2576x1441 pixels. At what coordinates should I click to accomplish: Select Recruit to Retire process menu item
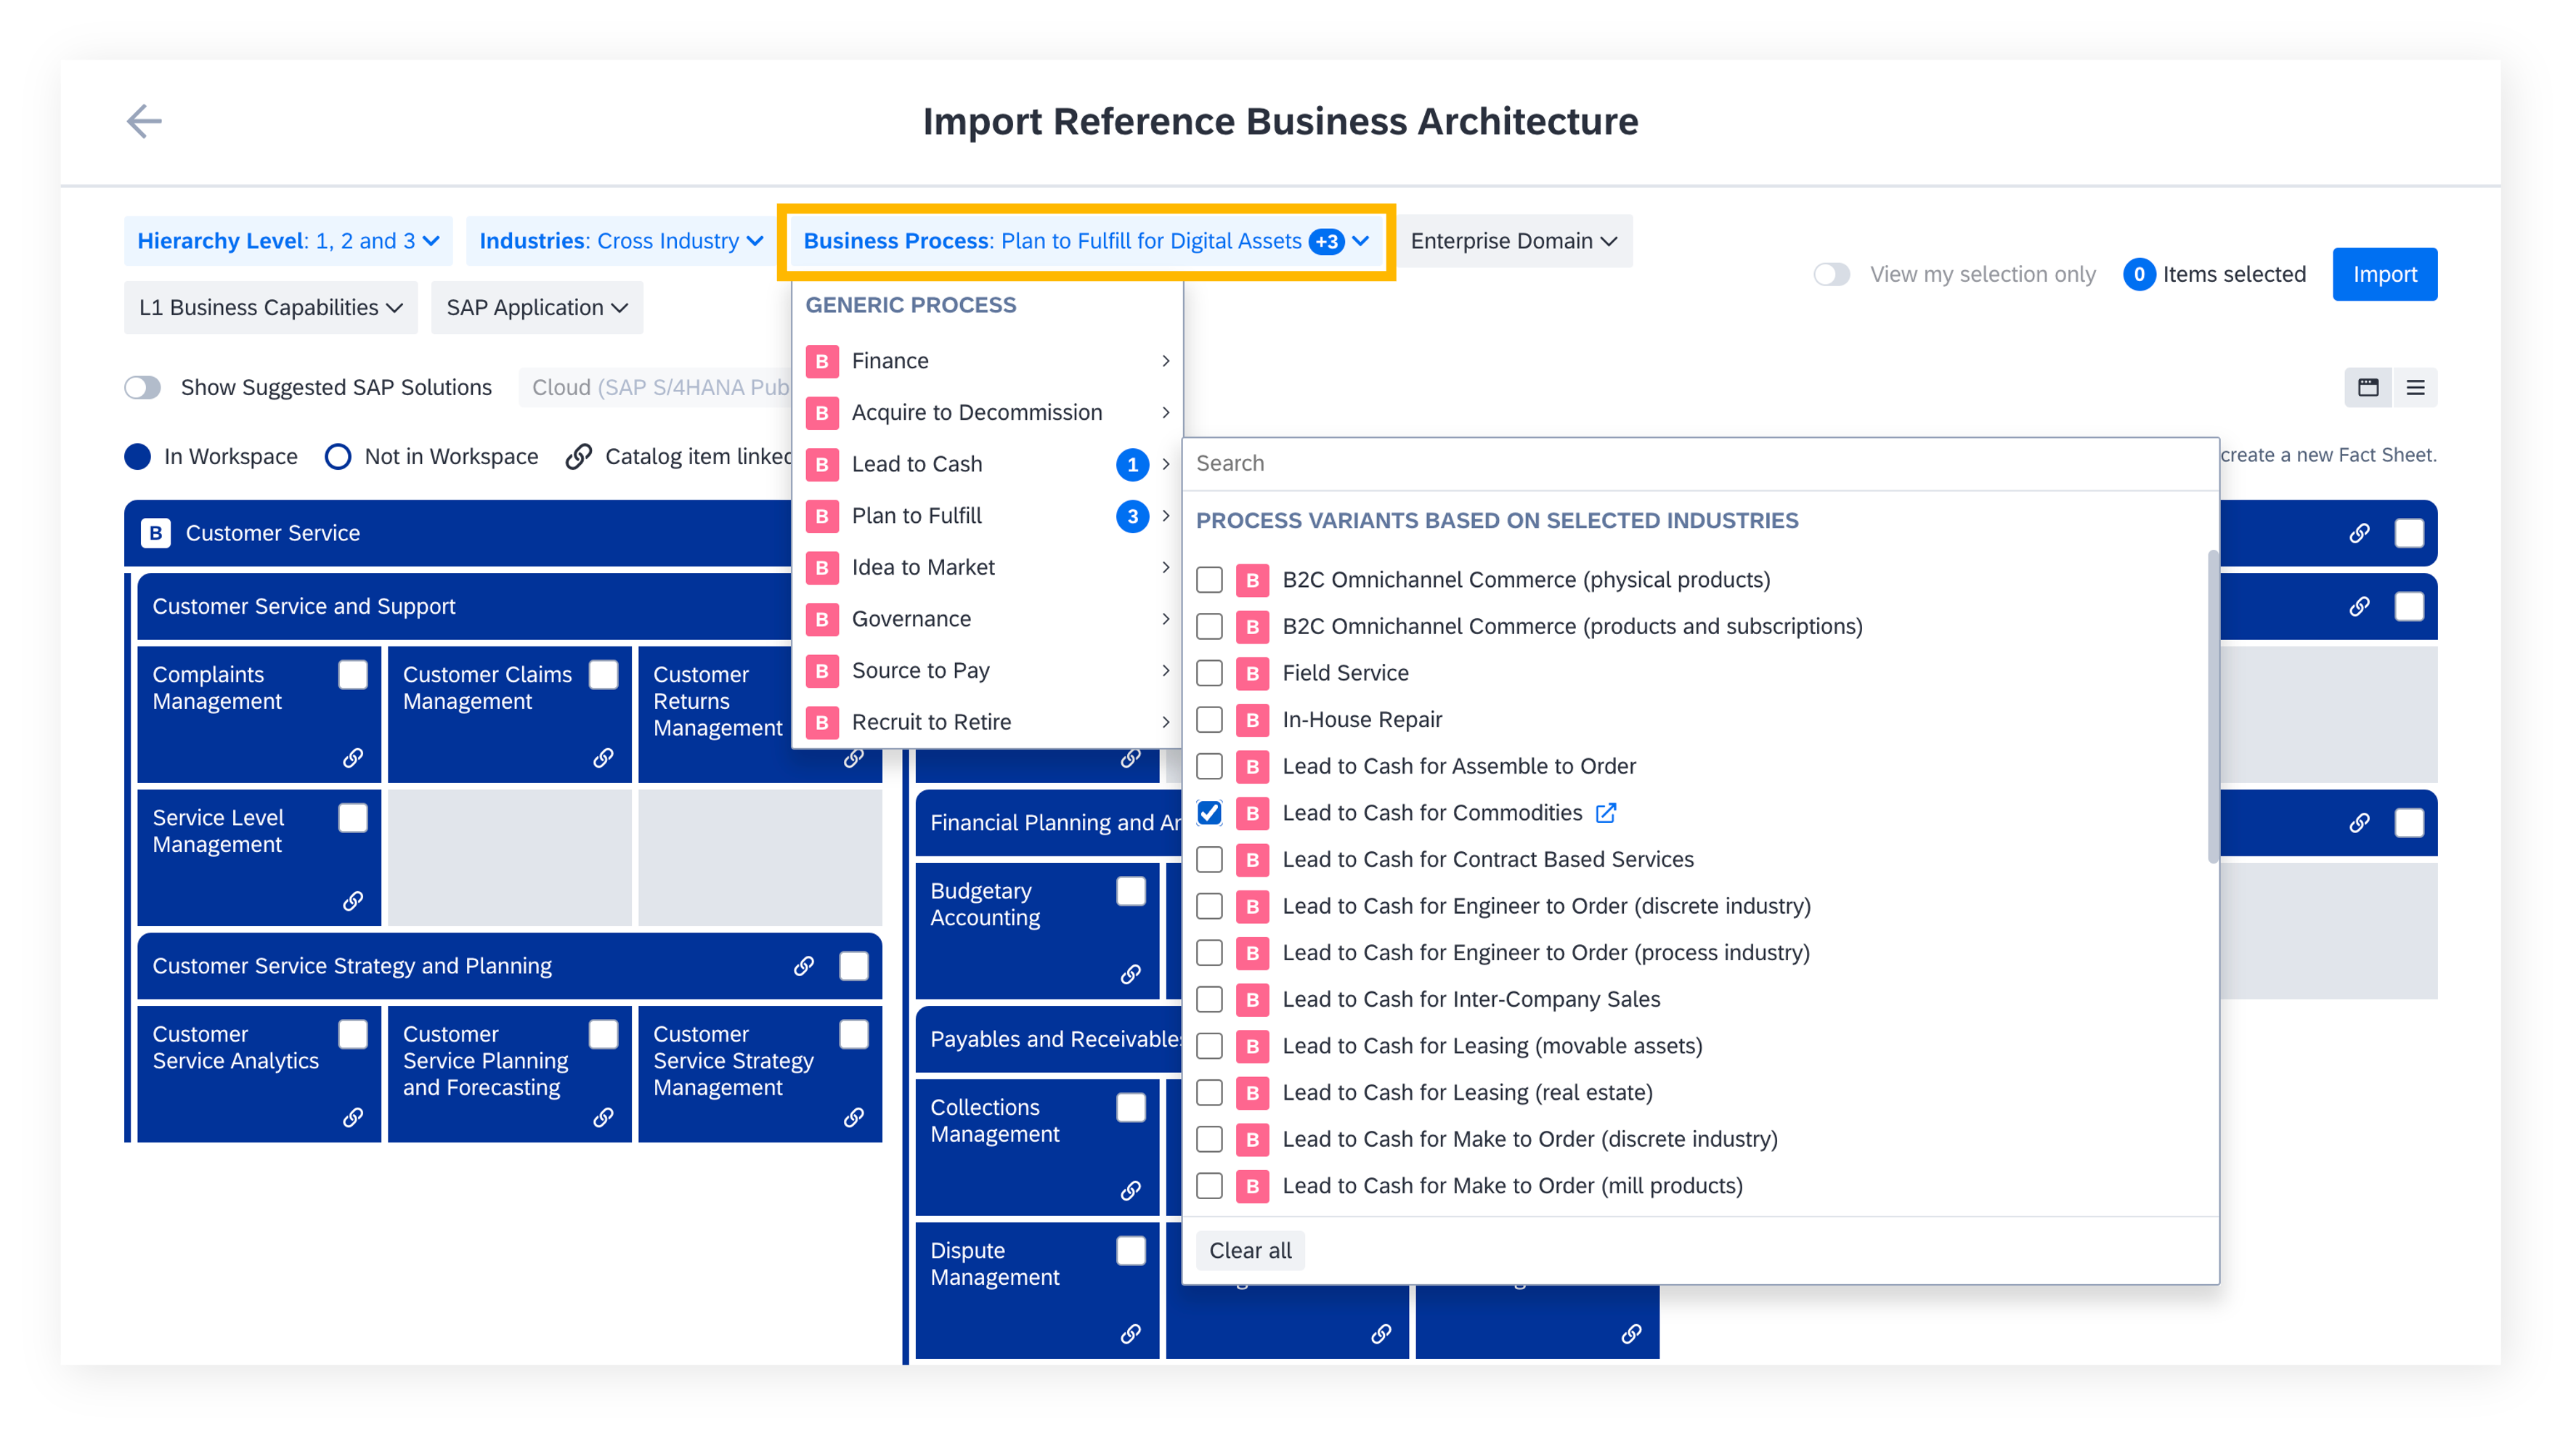(x=987, y=722)
